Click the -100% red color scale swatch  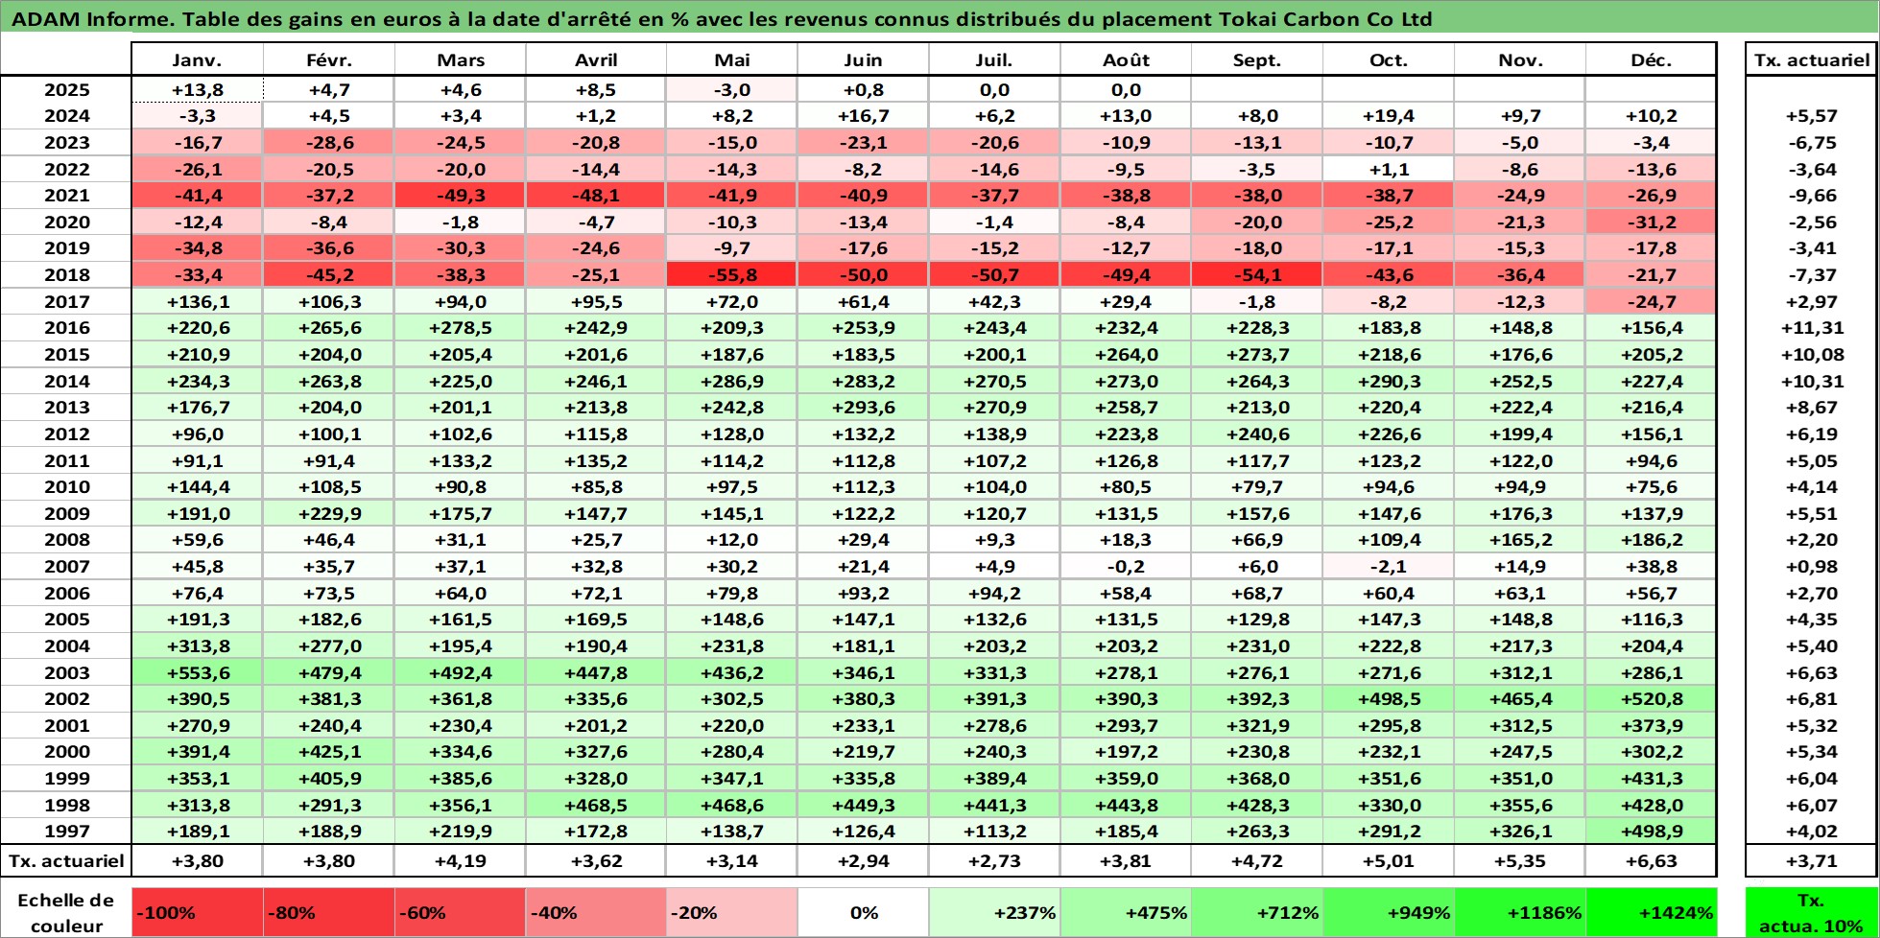197,912
